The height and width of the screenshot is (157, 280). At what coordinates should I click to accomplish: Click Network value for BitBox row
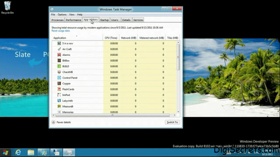click(x=136, y=61)
